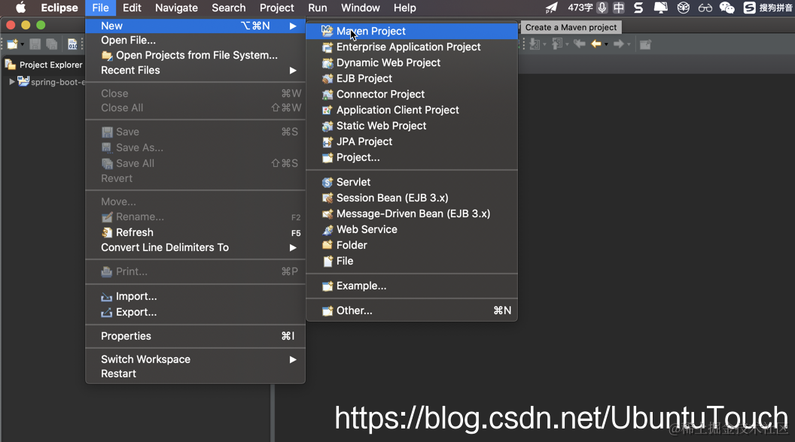Click the Save All toolbar icon

click(52, 44)
